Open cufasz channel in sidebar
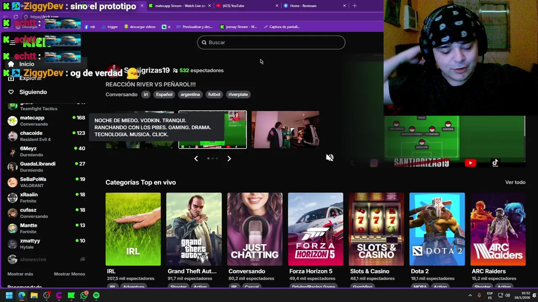This screenshot has width=538, height=302. click(46, 213)
